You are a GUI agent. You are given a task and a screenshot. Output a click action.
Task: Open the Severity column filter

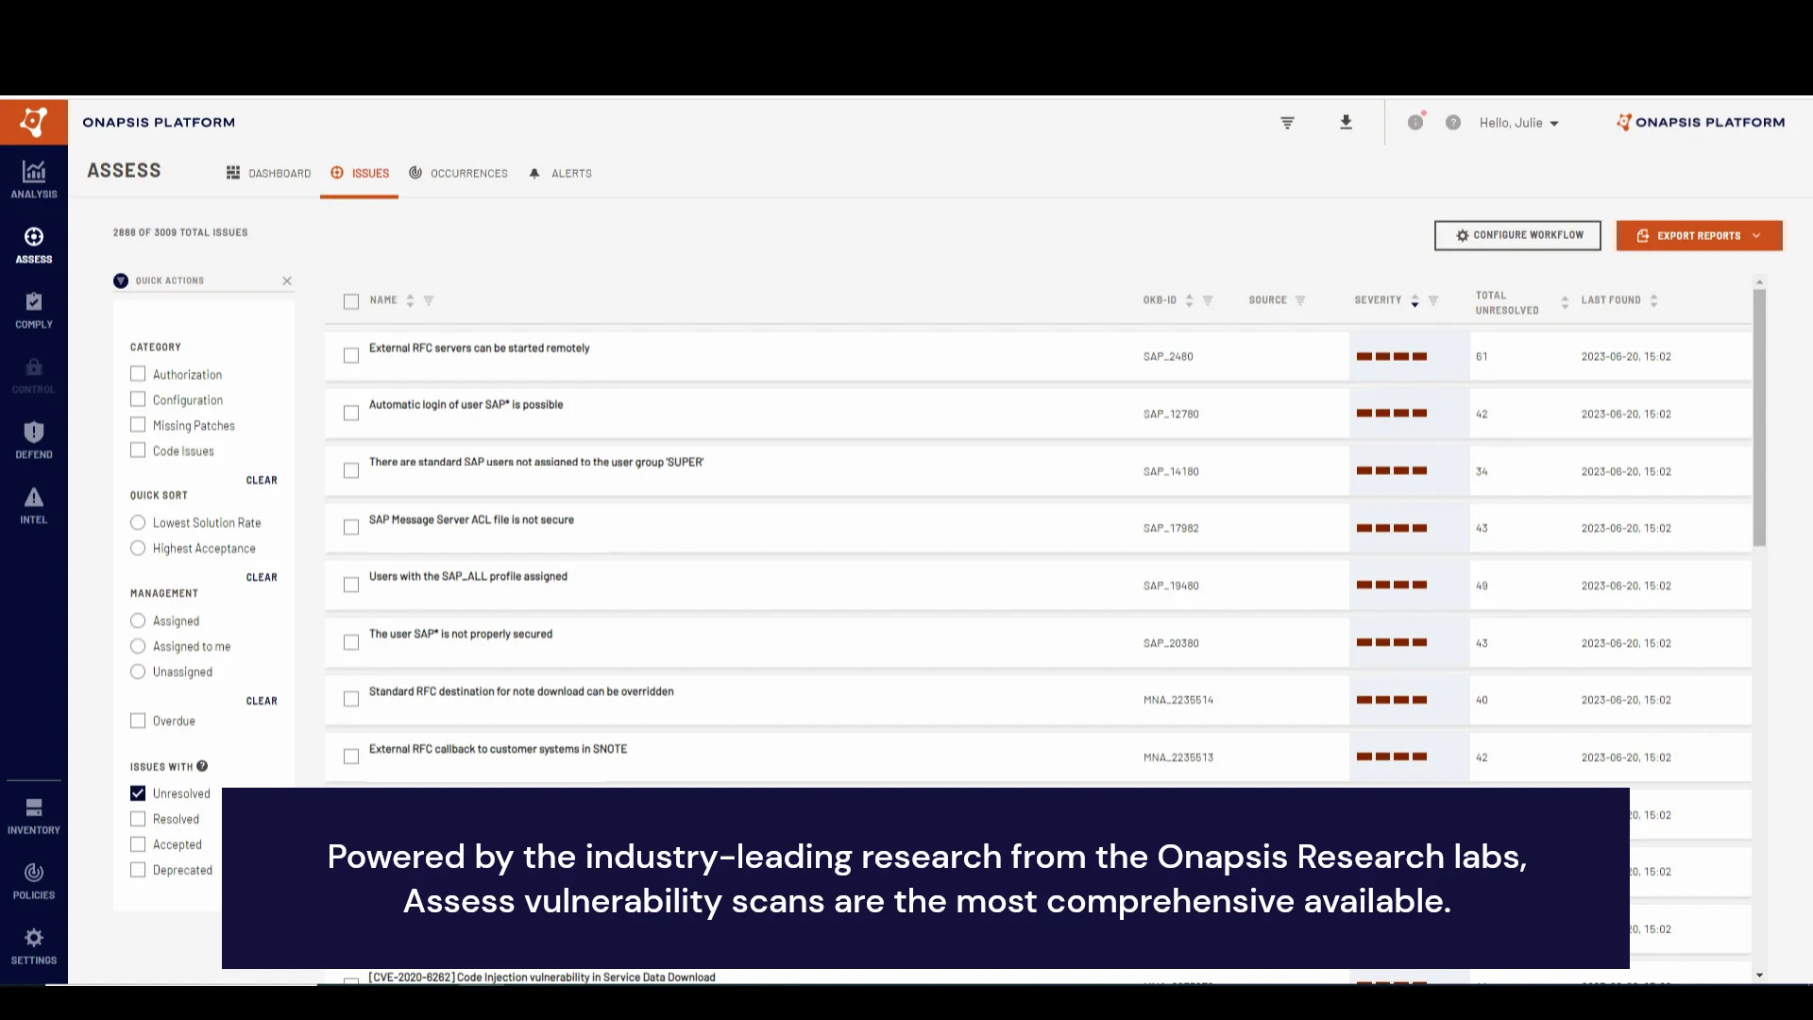pyautogui.click(x=1433, y=300)
